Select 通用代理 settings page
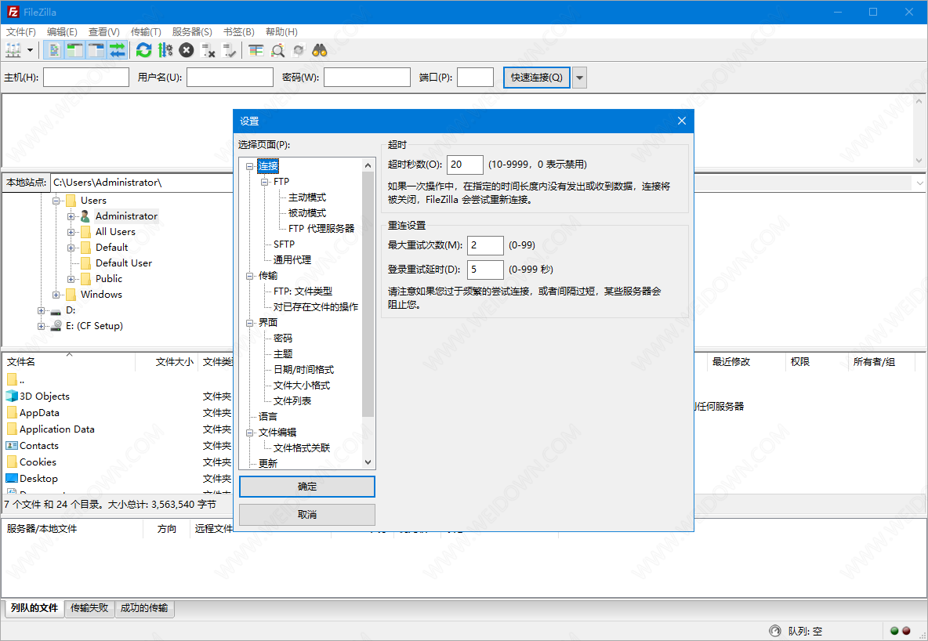The height and width of the screenshot is (641, 928). [292, 259]
